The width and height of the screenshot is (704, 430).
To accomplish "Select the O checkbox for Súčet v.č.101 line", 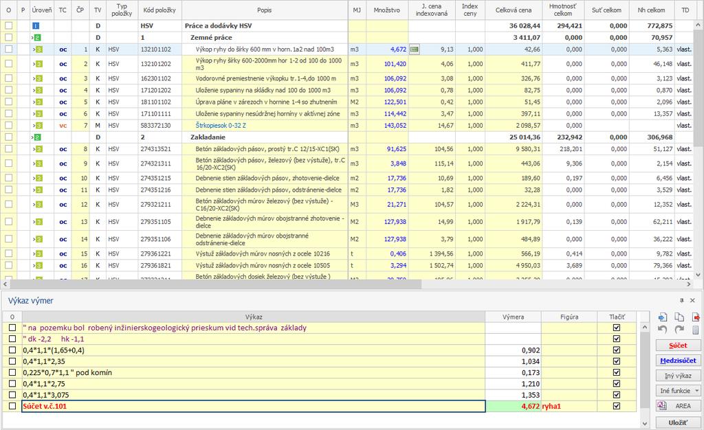I will click(x=12, y=406).
